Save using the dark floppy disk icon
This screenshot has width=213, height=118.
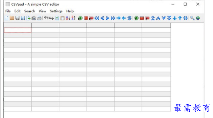pos(17,18)
